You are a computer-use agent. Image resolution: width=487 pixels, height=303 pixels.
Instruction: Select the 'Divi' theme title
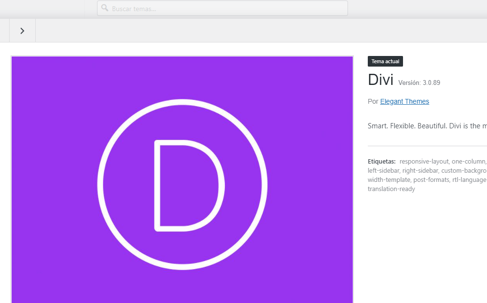tap(380, 80)
